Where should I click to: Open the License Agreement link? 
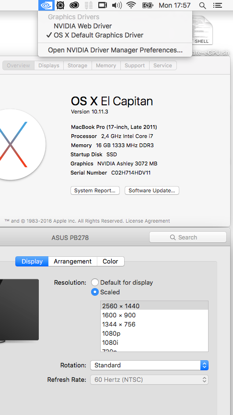point(148,221)
